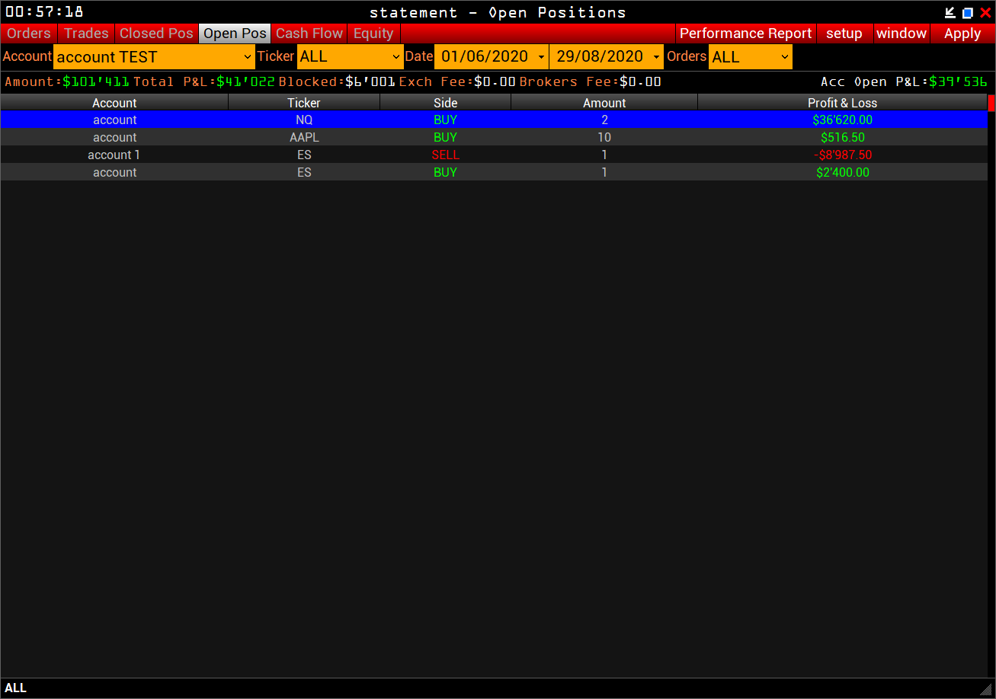
Task: Click the blue maximize window icon
Action: [x=968, y=12]
